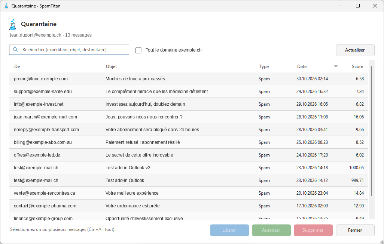Select the message from contact@exemple-pharma.com
384x244 pixels.
click(x=189, y=206)
